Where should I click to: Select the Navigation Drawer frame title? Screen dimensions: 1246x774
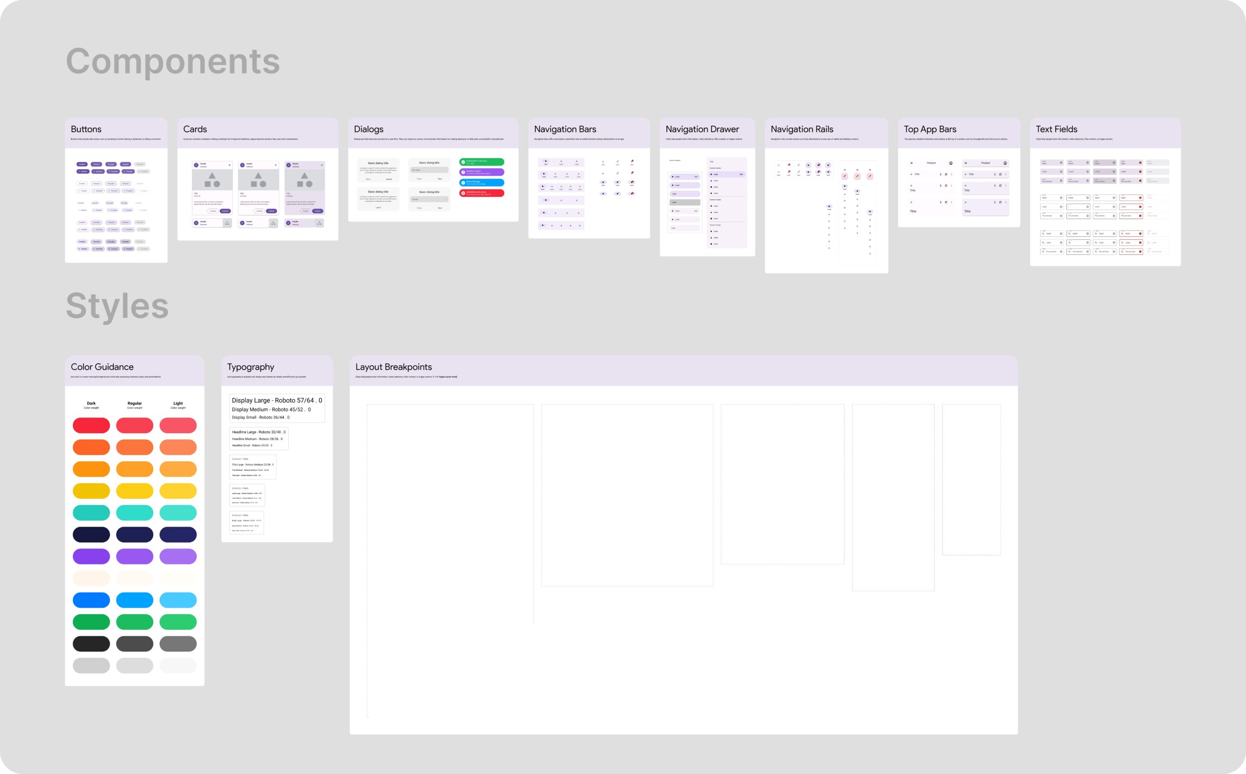(x=702, y=129)
